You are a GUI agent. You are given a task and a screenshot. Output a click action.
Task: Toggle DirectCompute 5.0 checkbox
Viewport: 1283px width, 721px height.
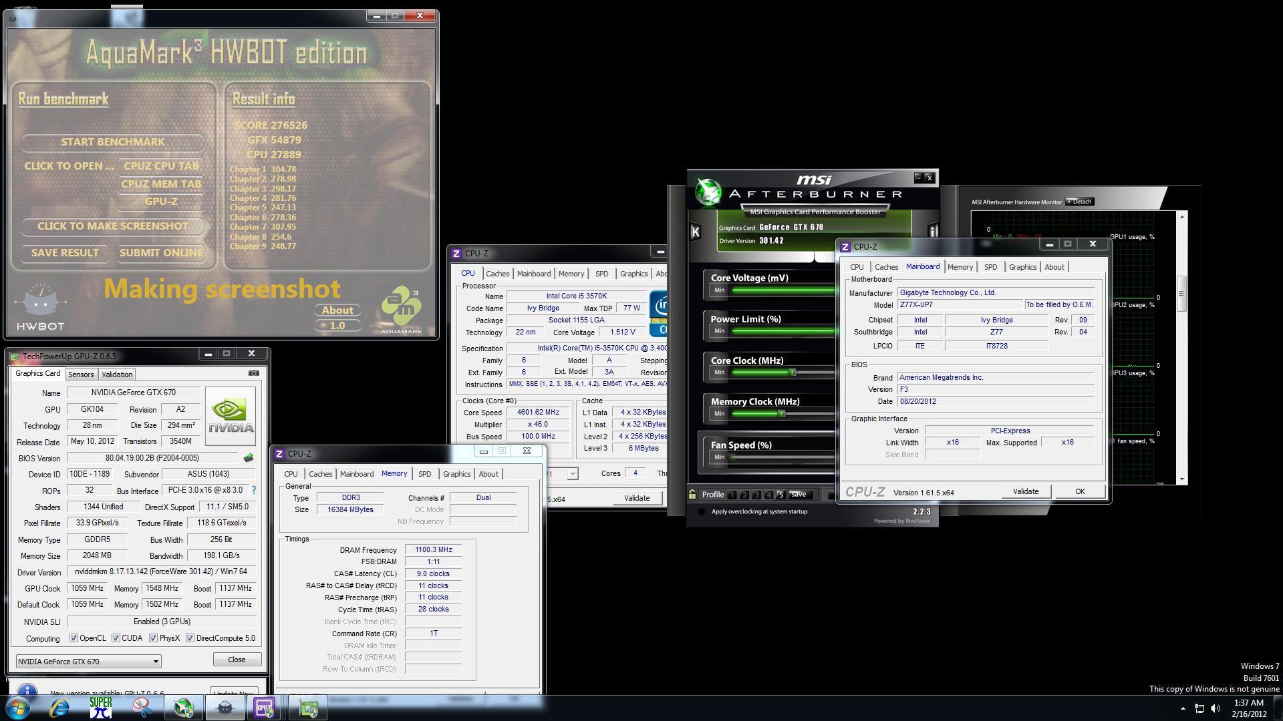point(190,638)
